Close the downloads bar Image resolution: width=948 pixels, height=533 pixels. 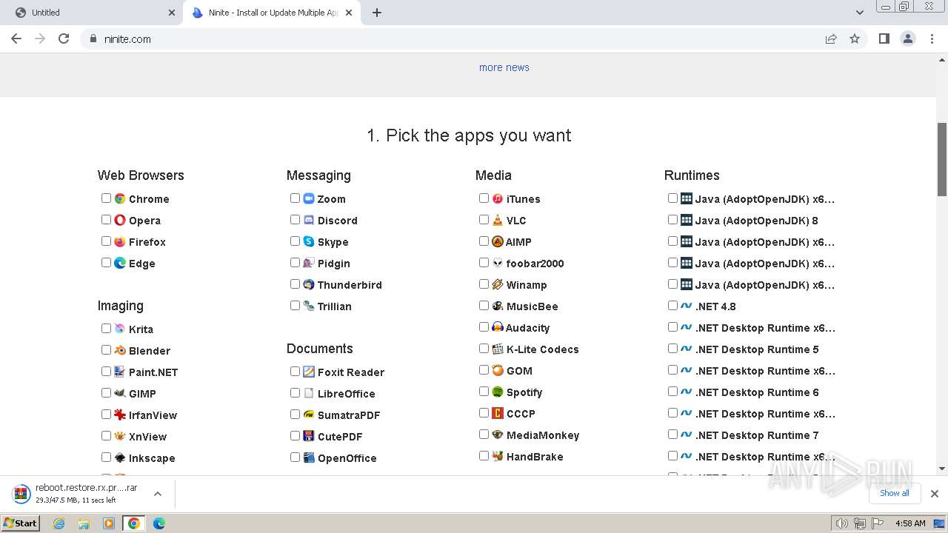click(x=935, y=493)
